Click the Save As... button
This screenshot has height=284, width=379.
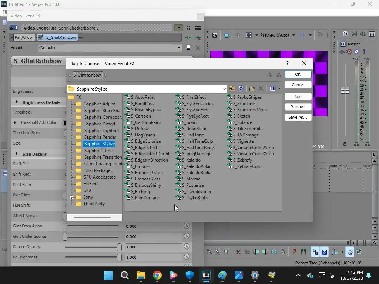coord(298,117)
